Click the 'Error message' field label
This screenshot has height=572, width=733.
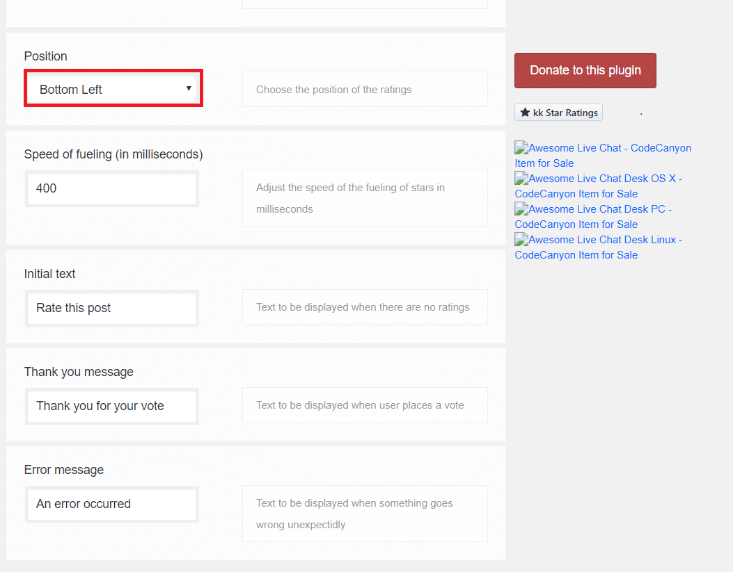(x=64, y=470)
